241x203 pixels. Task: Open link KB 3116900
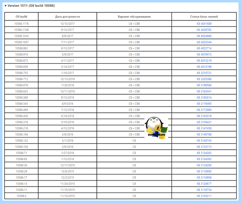coord(204,171)
